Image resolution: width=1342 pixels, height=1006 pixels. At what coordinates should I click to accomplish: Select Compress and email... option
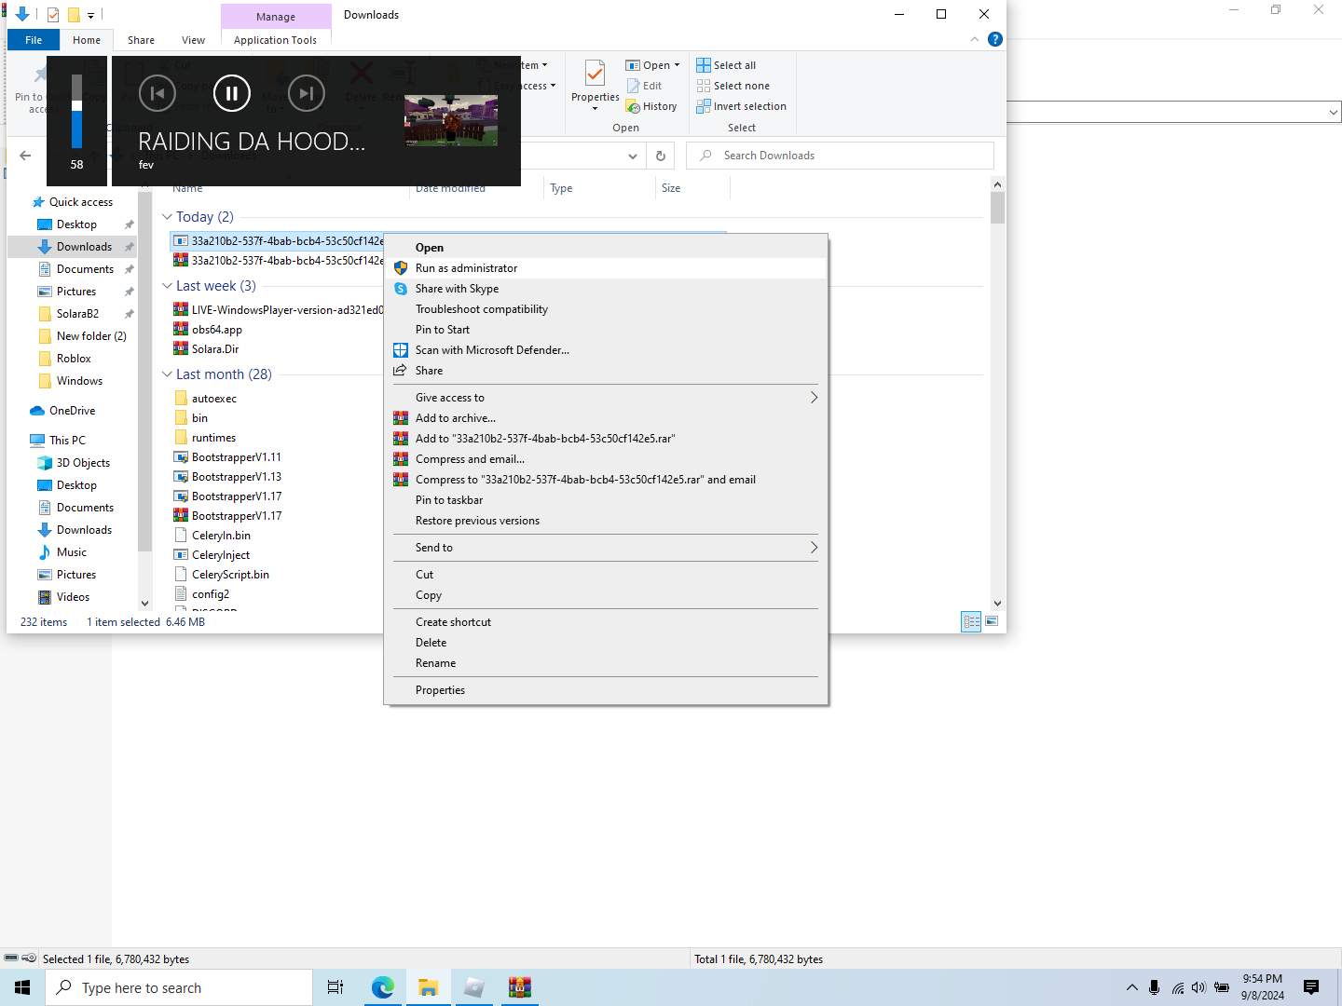click(606, 459)
